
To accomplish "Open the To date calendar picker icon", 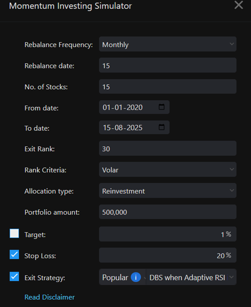I will pos(161,127).
